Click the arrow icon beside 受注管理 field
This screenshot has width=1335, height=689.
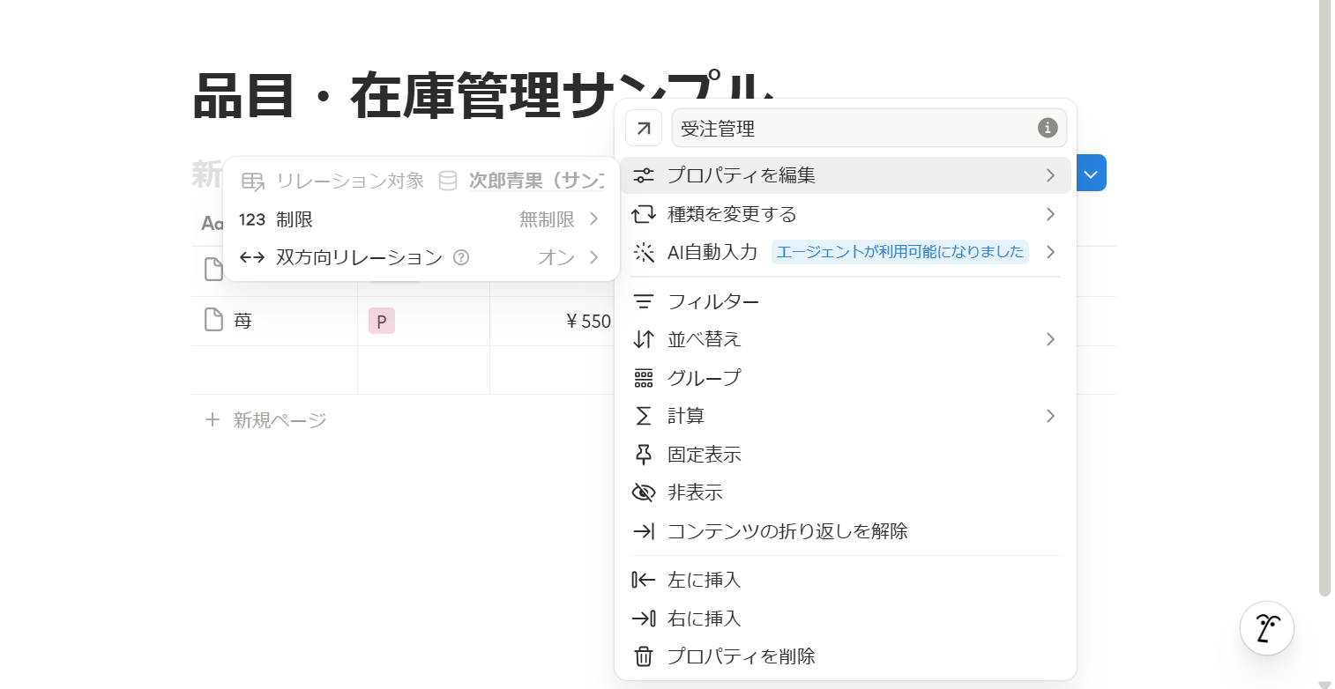point(644,129)
